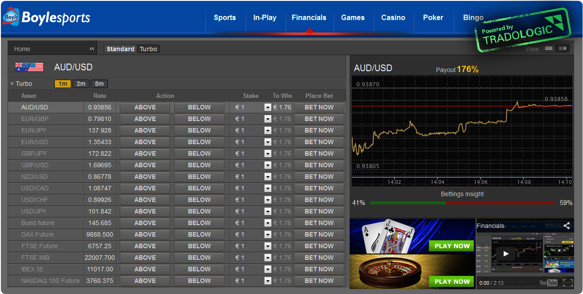Click the AUD/USD price chart
The image size is (583, 294).
coord(462,131)
